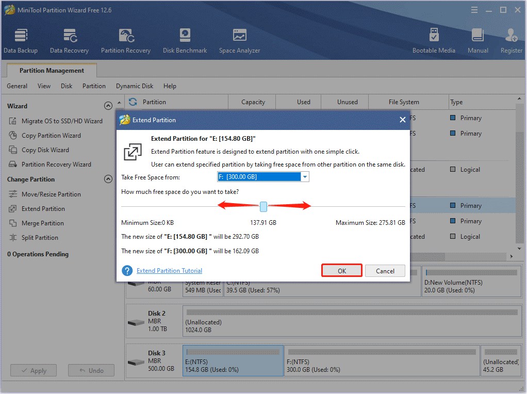Open the General menu
527x394 pixels.
click(17, 86)
